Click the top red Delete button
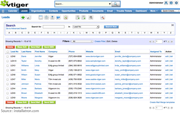The width and height of the screenshot is (180, 113). pos(10,47)
